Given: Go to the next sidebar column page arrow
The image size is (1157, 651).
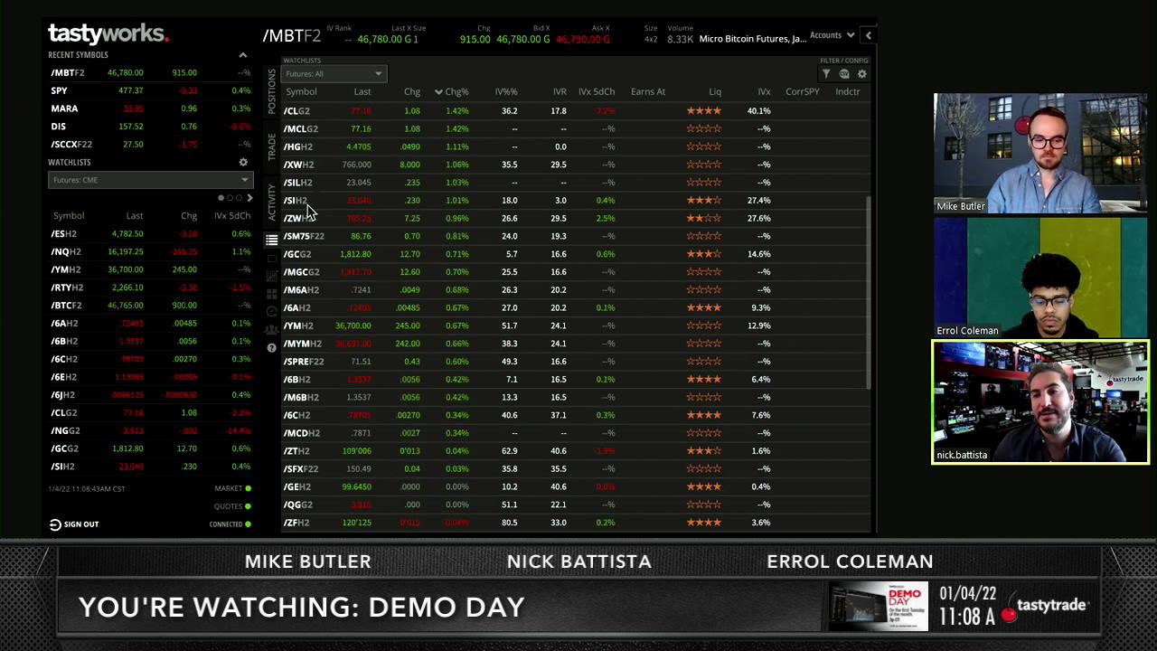Looking at the screenshot, I should coord(249,198).
